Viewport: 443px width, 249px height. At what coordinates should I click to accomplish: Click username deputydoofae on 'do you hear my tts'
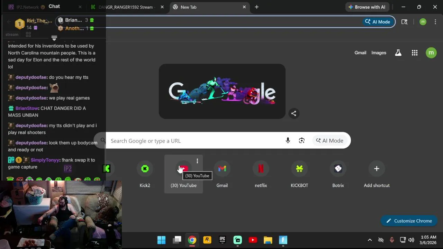click(31, 77)
